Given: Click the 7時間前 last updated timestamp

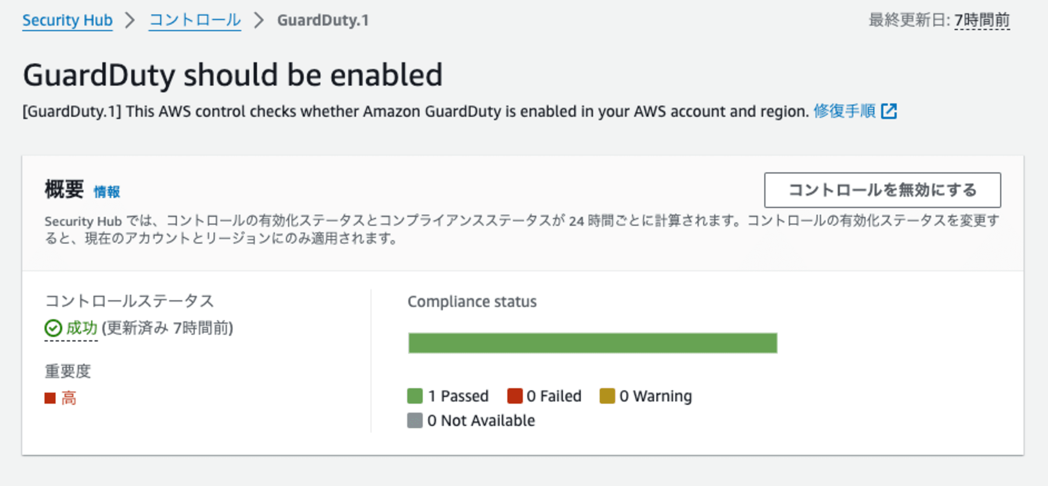Looking at the screenshot, I should tap(982, 20).
